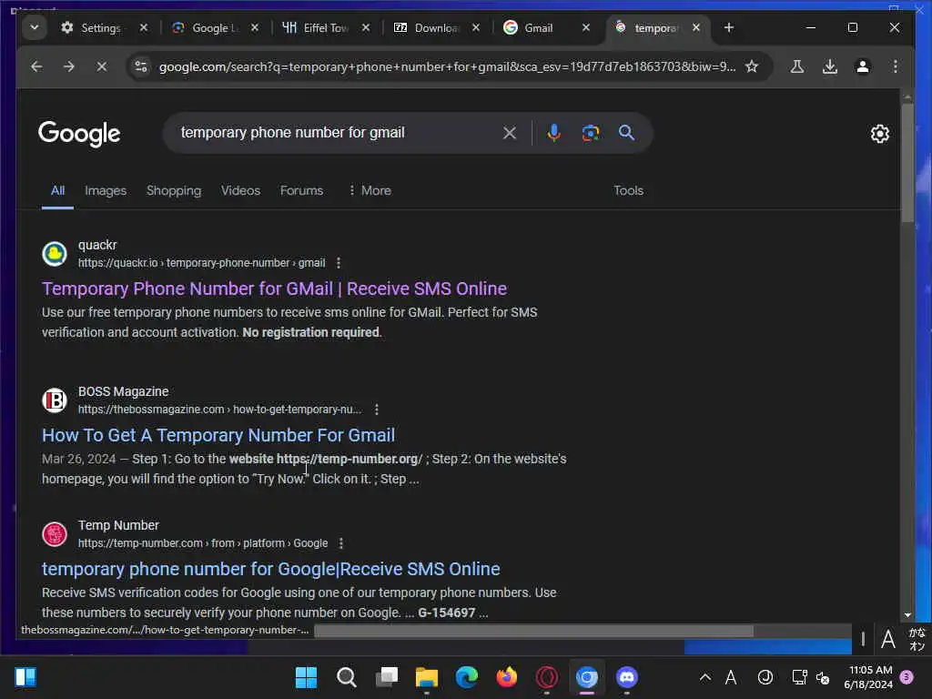
Task: Open Google quick settings gear
Action: pos(880,134)
